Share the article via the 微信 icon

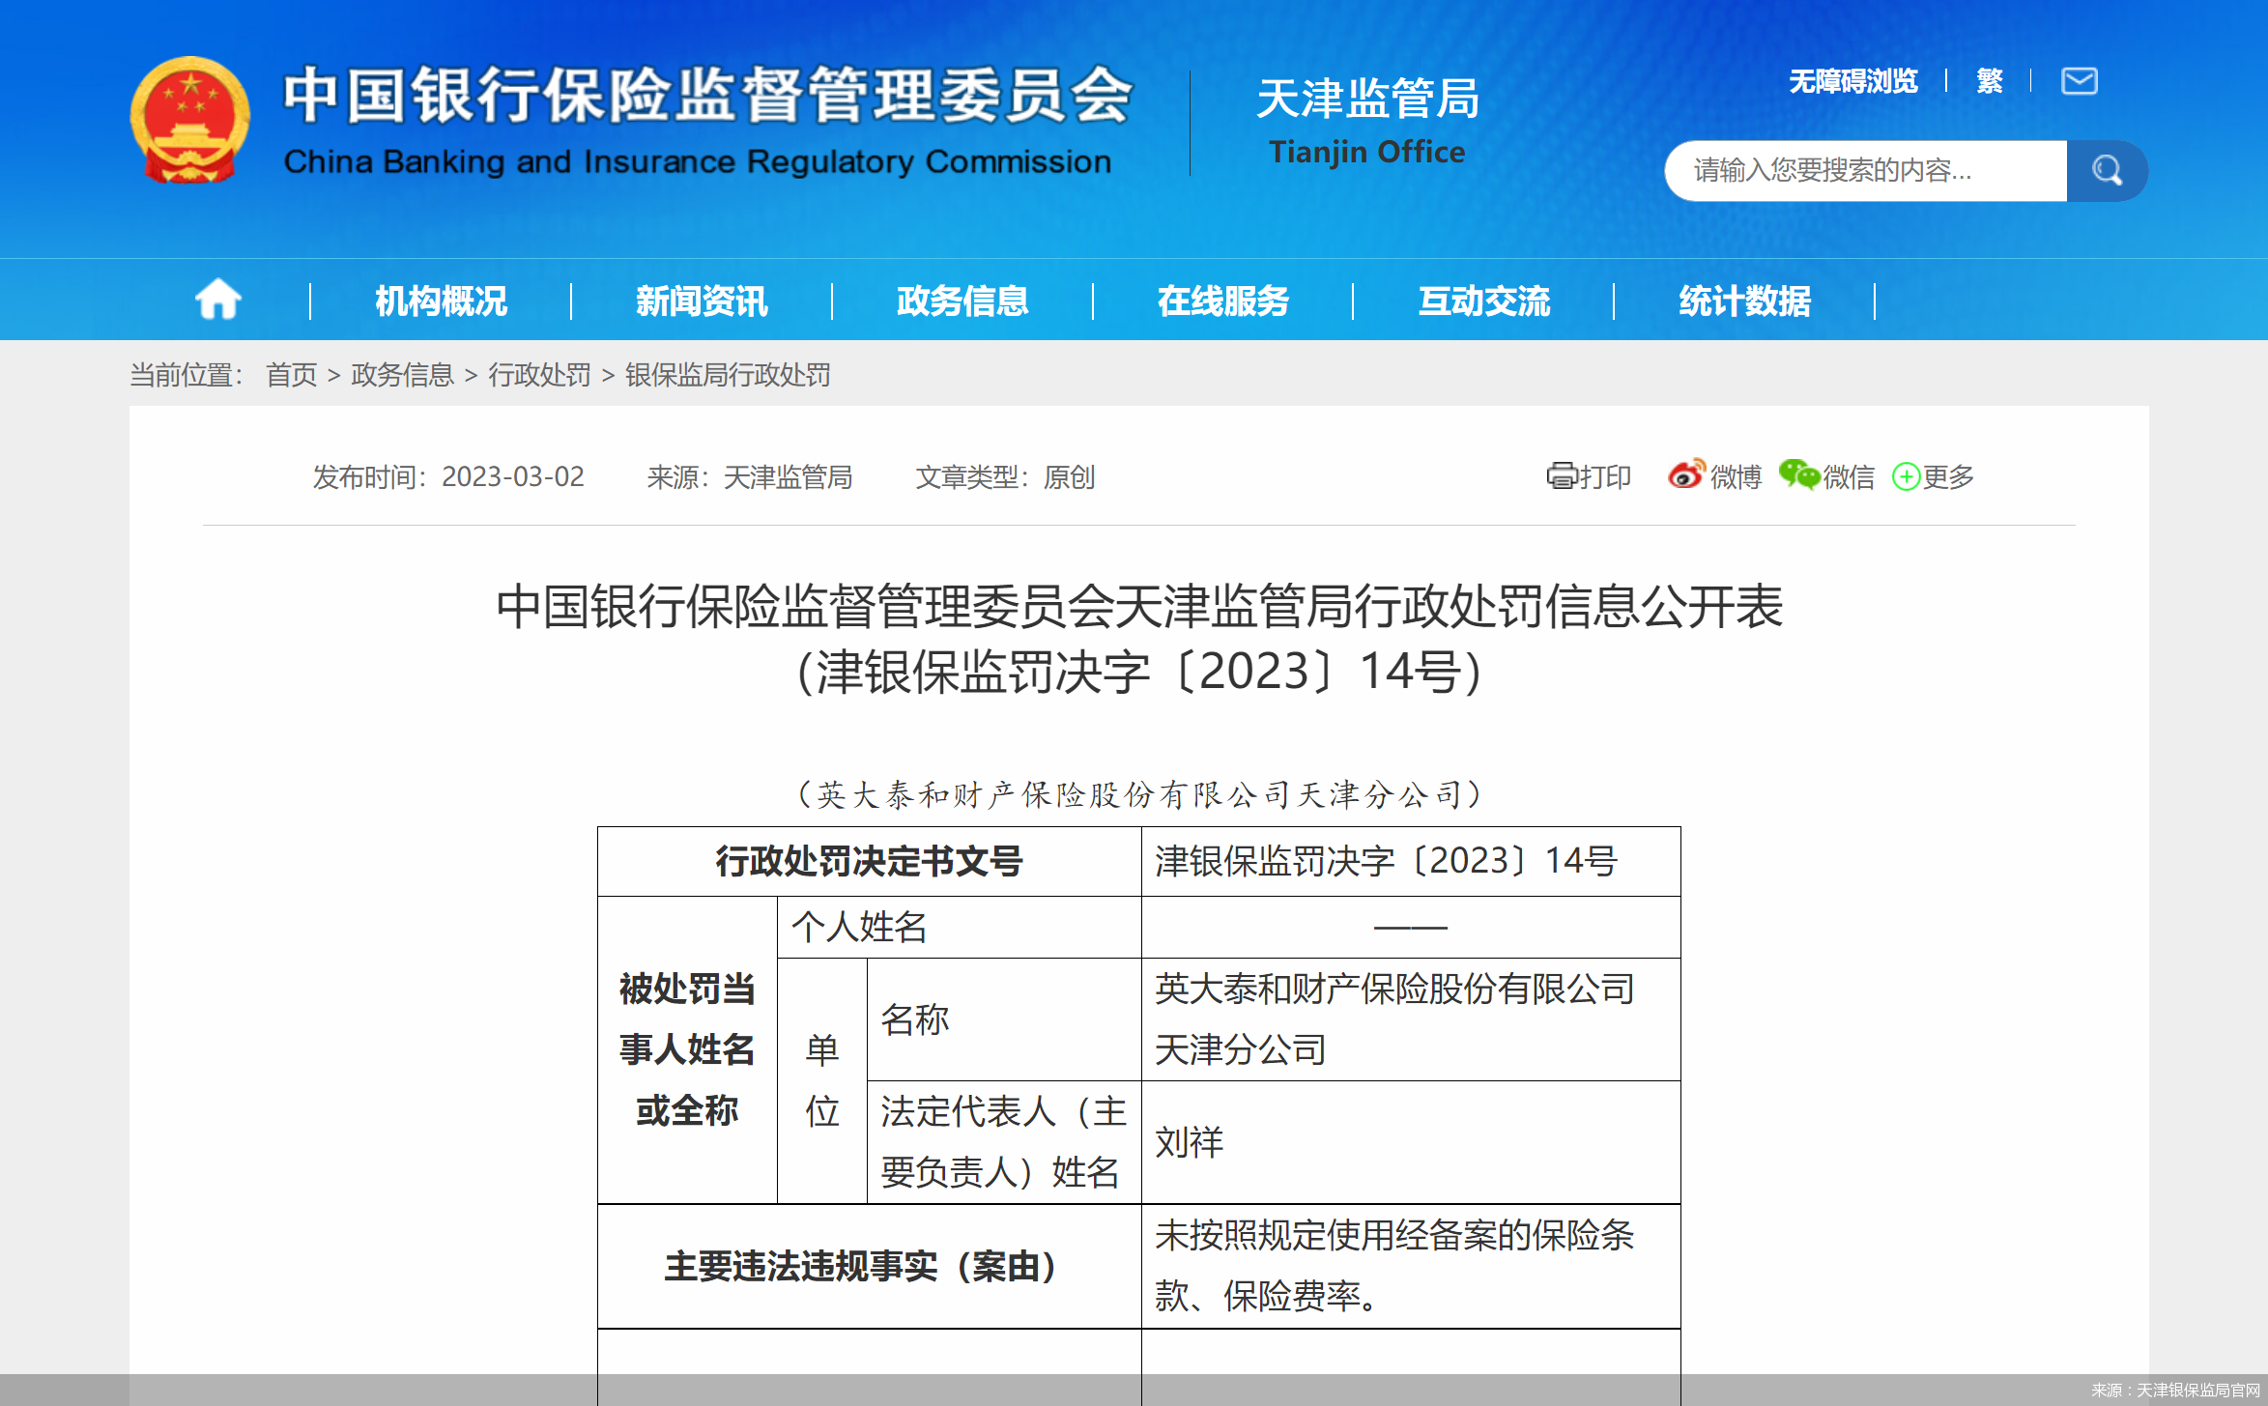pyautogui.click(x=1800, y=476)
